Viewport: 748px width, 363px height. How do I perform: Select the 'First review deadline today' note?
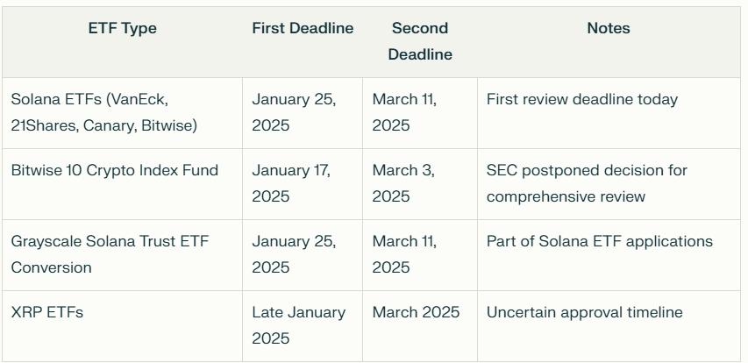click(582, 99)
